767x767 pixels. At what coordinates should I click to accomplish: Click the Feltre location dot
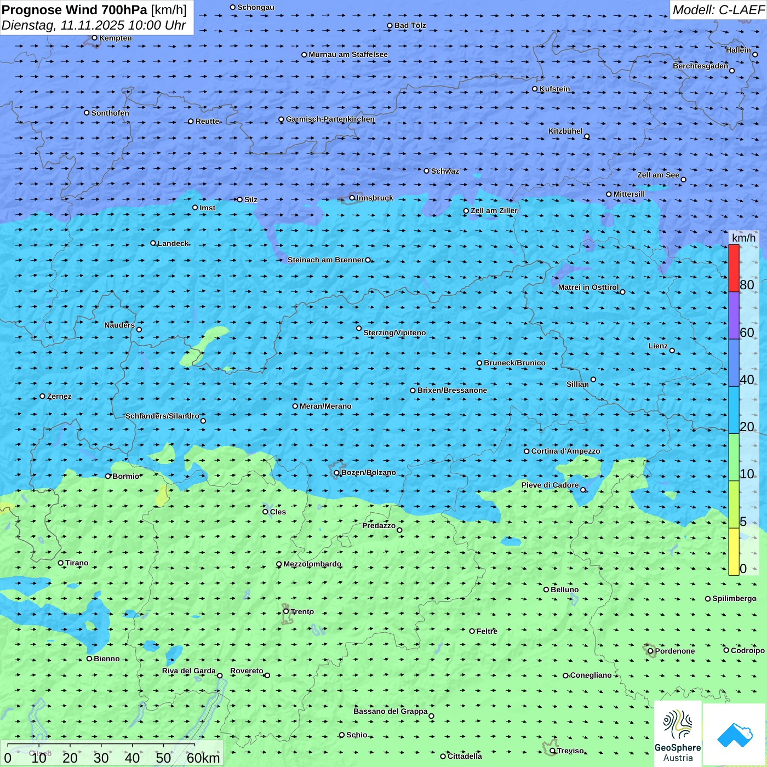472,631
